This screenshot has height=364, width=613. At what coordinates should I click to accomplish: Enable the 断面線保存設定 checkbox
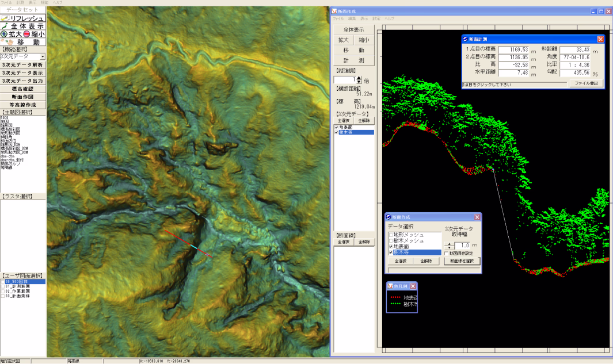click(446, 253)
